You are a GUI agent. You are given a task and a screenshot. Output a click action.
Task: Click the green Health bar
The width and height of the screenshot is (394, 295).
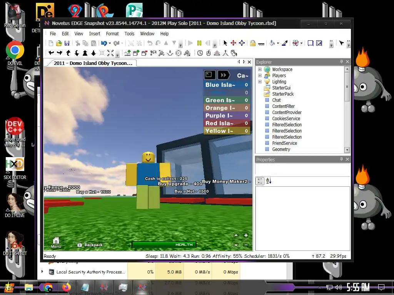pyautogui.click(x=164, y=245)
